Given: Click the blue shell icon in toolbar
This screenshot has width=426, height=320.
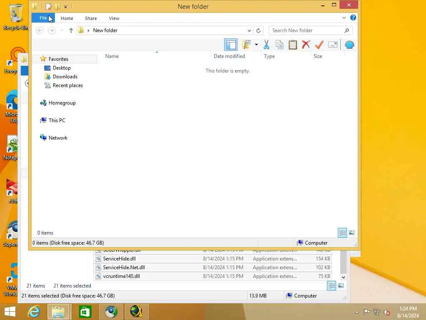Looking at the screenshot, I should [349, 45].
